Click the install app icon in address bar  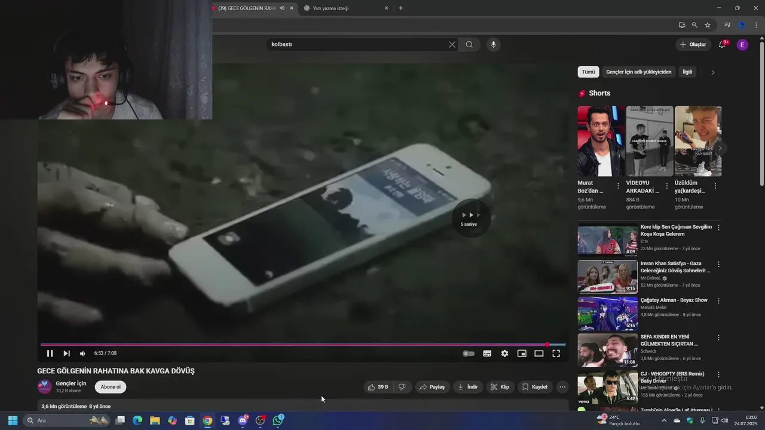[682, 25]
